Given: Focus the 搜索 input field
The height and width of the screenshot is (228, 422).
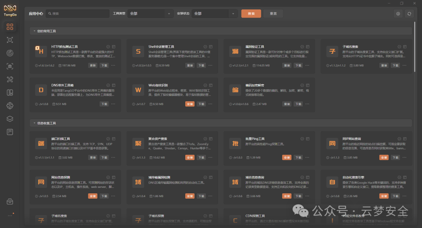Looking at the screenshot, I should (77, 13).
